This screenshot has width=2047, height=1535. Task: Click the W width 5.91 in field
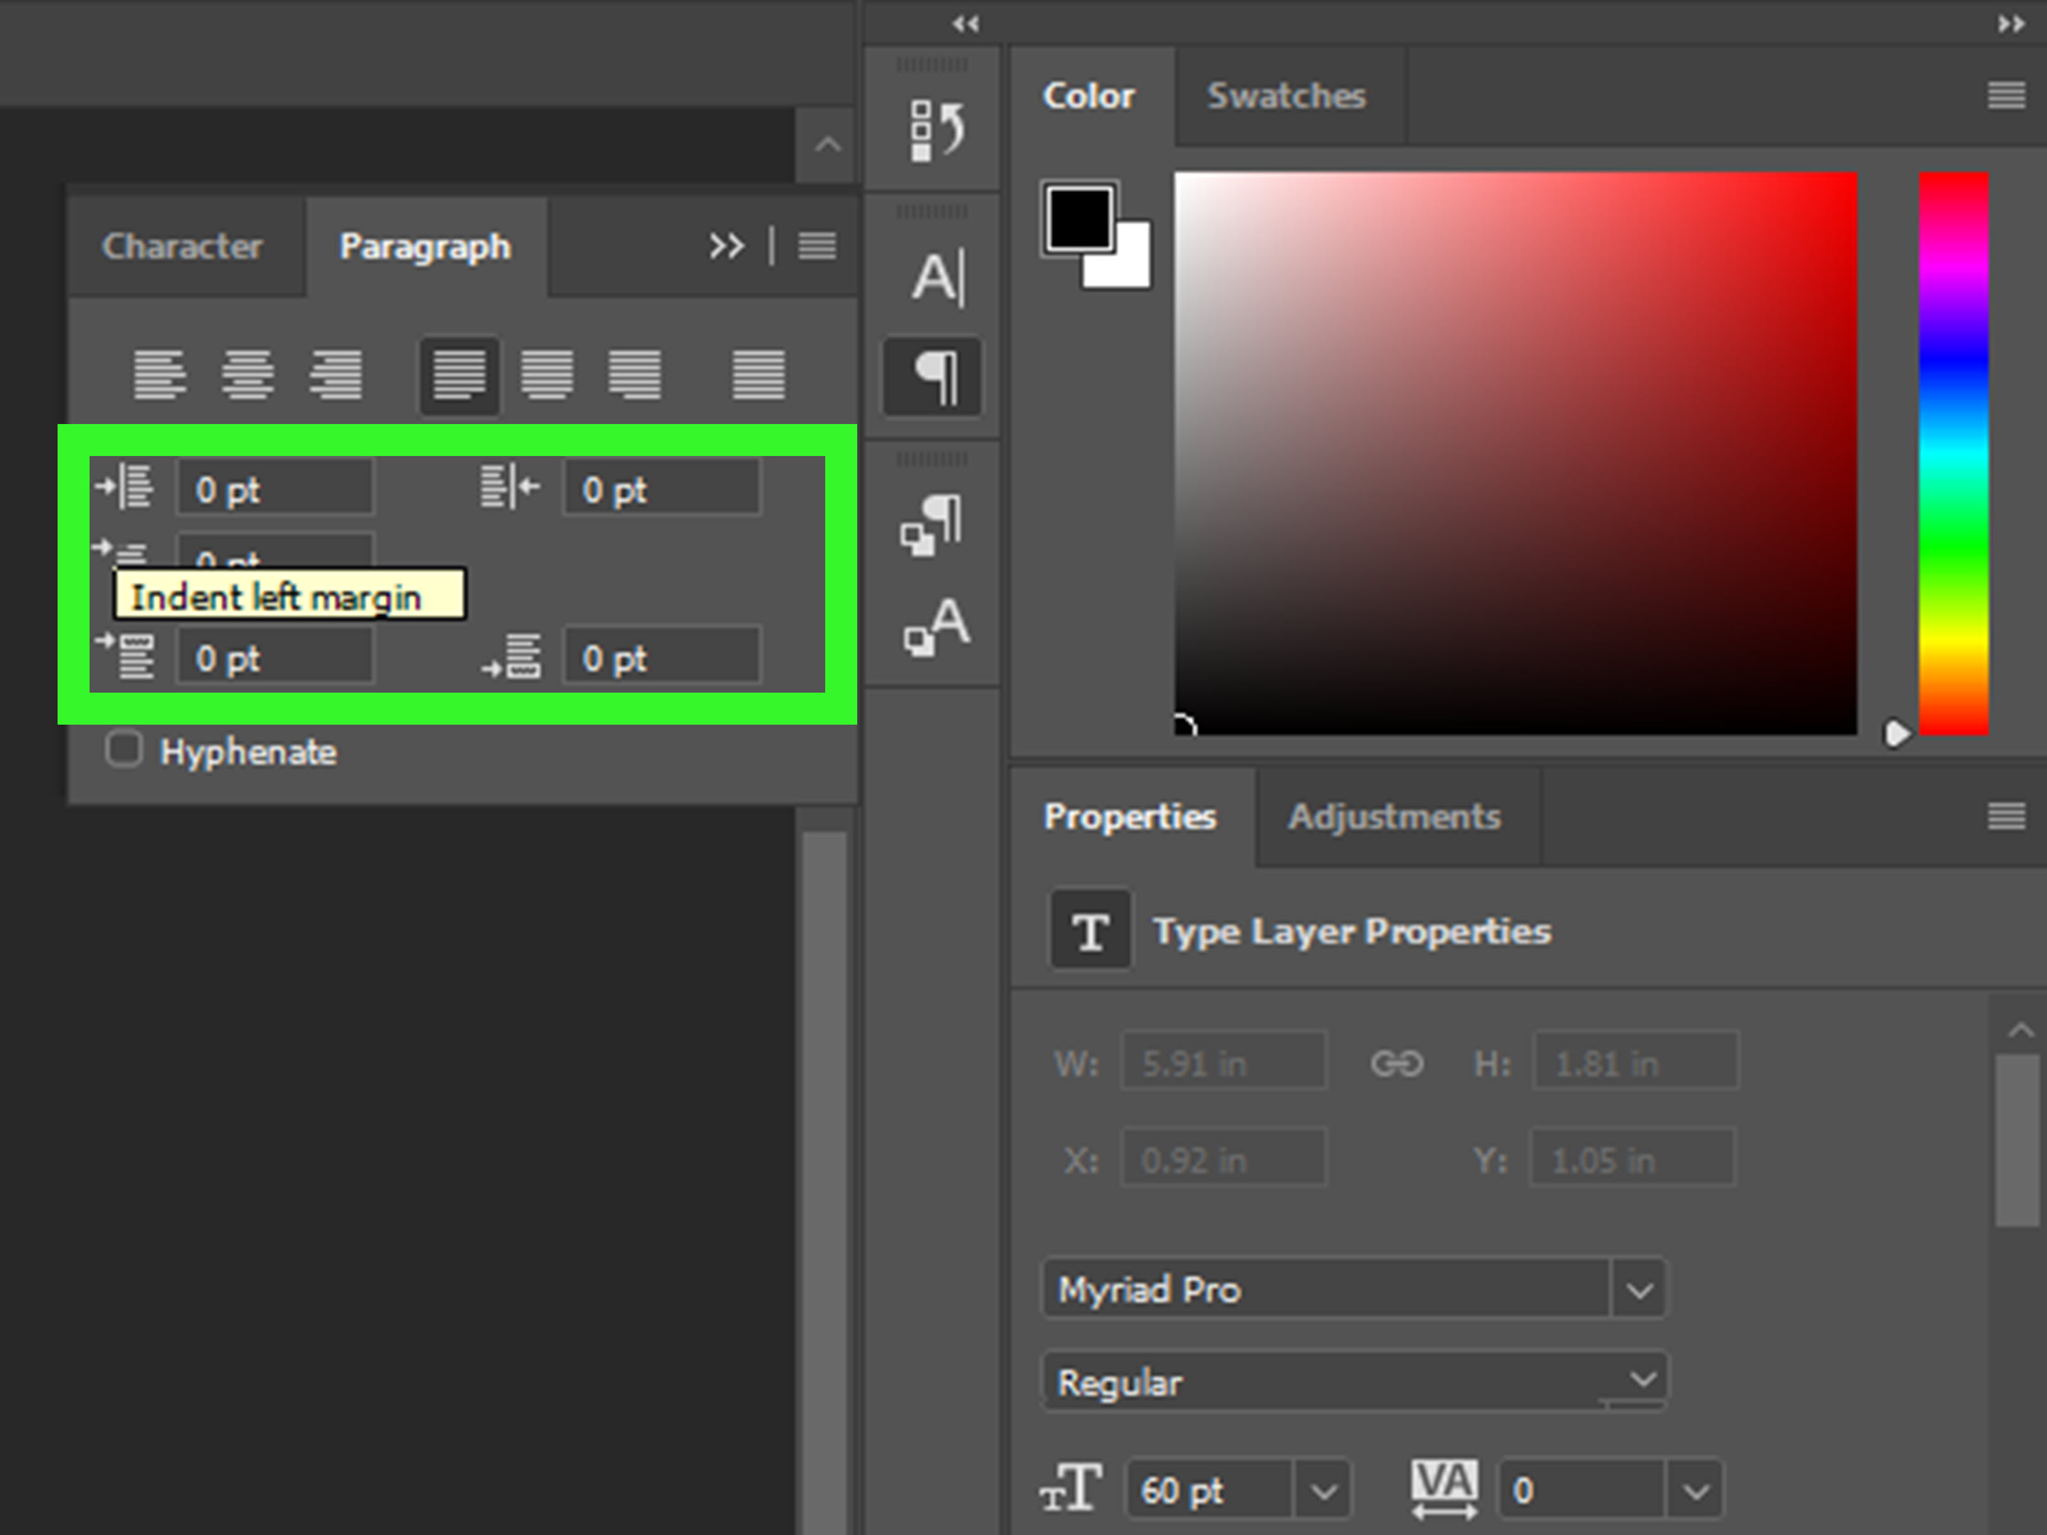click(x=1224, y=1061)
